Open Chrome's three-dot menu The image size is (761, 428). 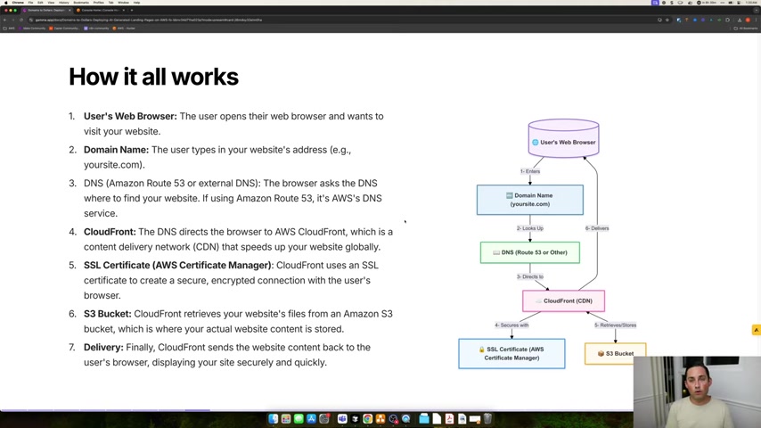tap(757, 20)
